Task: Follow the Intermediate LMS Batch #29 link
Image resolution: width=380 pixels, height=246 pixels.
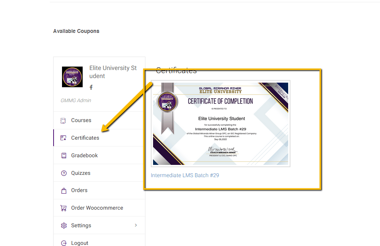Action: 185,175
